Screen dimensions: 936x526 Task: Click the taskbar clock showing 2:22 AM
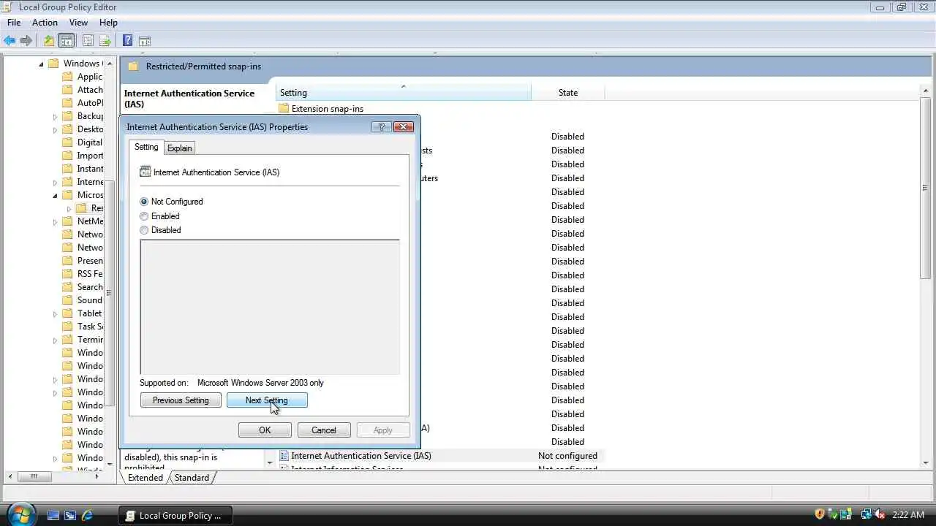pos(909,515)
